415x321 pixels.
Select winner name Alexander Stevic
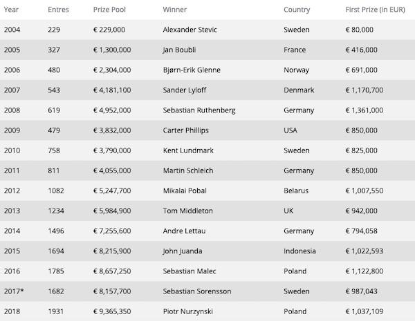click(x=190, y=30)
